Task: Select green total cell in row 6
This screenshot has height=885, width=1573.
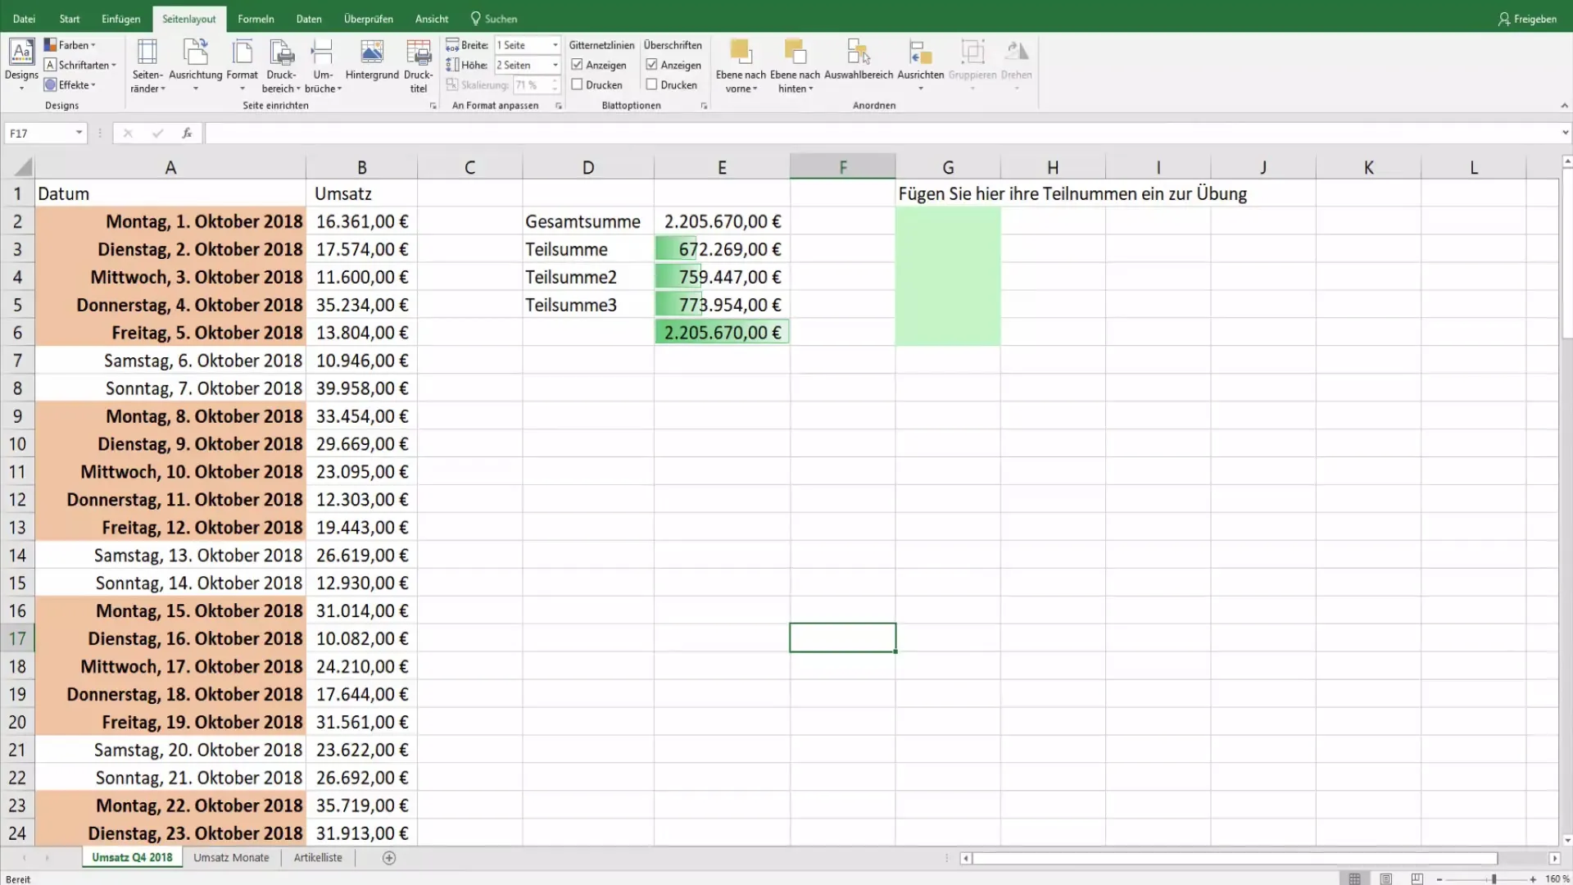Action: pyautogui.click(x=722, y=333)
